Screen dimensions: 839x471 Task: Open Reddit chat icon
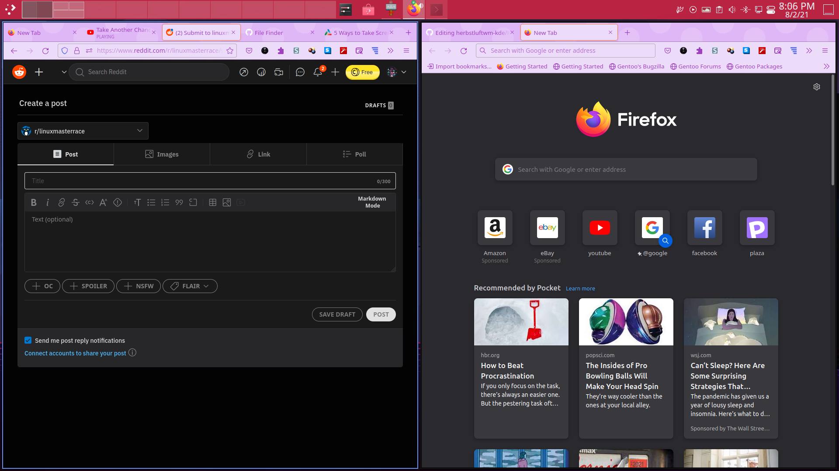[x=300, y=72]
